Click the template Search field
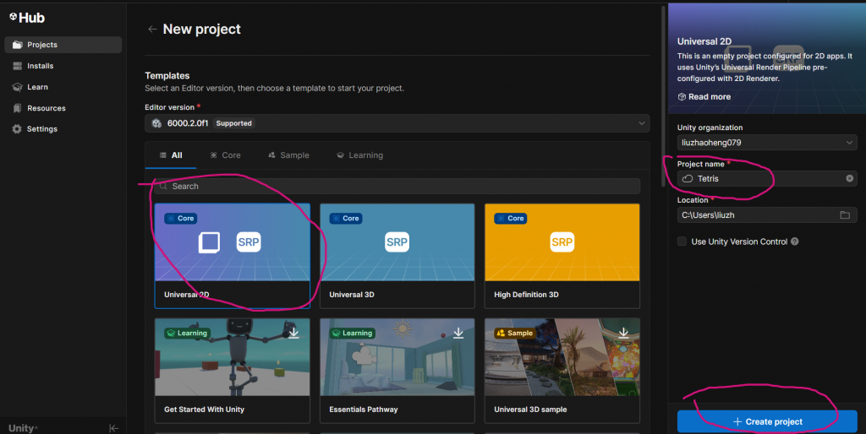Screen dimensions: 866x434 pyautogui.click(x=397, y=187)
